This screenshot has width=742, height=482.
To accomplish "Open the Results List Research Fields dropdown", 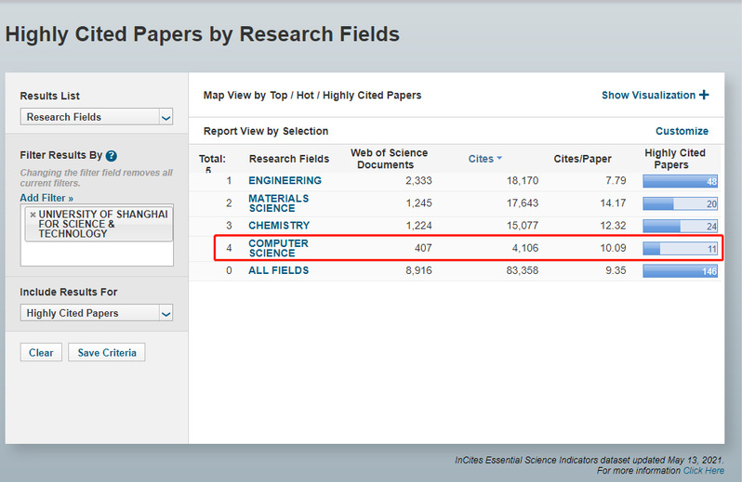I will pyautogui.click(x=97, y=117).
